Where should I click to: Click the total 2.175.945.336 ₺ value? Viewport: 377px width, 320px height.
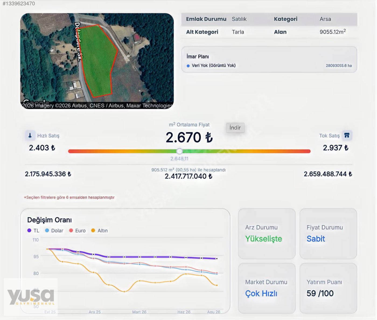click(48, 174)
